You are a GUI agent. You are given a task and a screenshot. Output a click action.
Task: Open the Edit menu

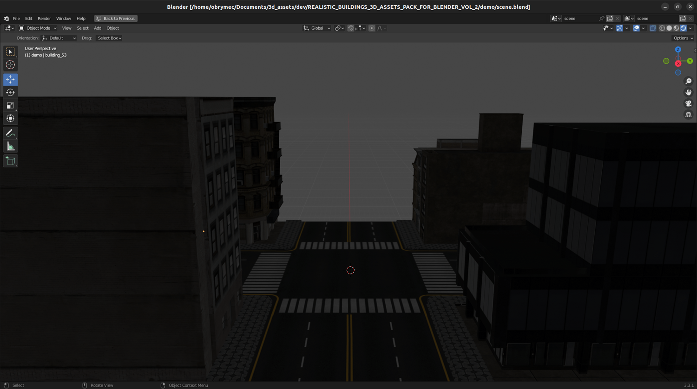point(28,19)
